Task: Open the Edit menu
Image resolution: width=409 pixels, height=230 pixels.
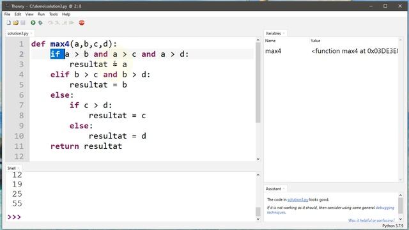Action: coord(17,14)
